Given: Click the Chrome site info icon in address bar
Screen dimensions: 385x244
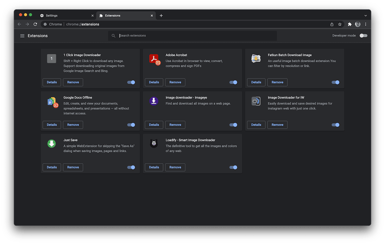Looking at the screenshot, I should point(45,24).
